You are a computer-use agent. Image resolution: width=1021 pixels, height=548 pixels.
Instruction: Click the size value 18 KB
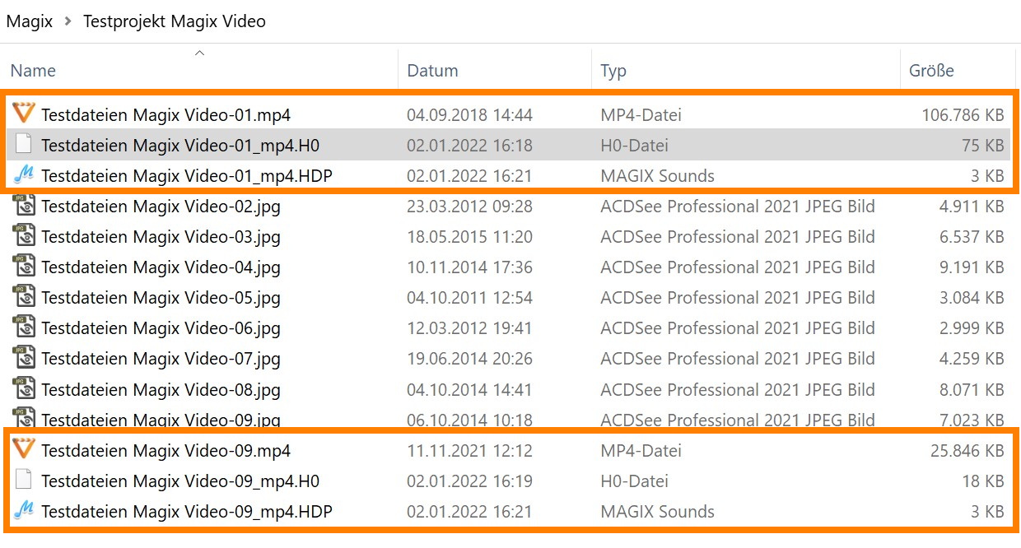[x=983, y=481]
